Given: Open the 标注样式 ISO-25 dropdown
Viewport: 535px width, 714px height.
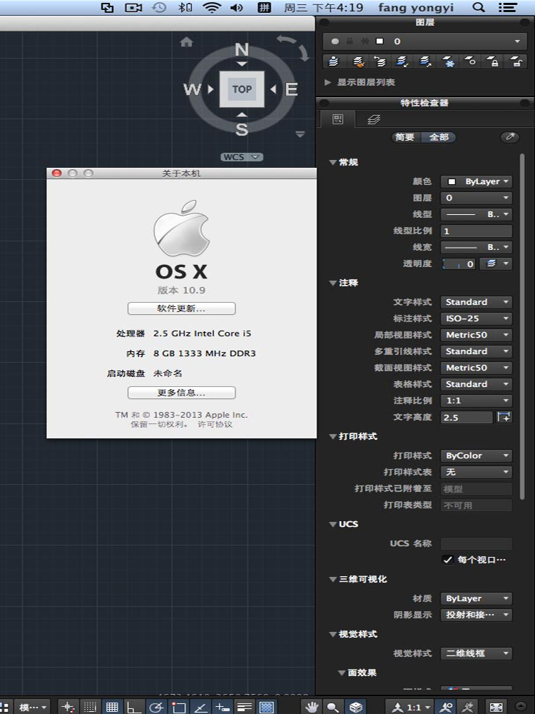Looking at the screenshot, I should [477, 318].
